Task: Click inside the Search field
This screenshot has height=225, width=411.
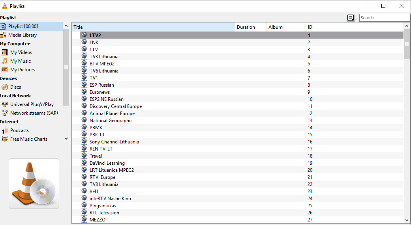Action: [385, 18]
